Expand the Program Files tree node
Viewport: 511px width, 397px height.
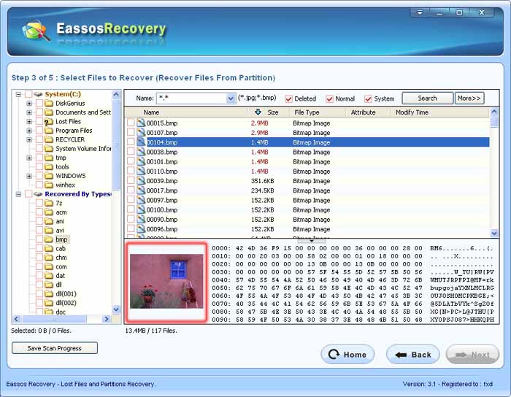click(29, 131)
